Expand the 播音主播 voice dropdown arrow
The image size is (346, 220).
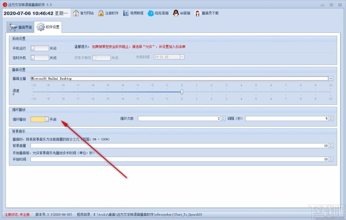coord(331,79)
